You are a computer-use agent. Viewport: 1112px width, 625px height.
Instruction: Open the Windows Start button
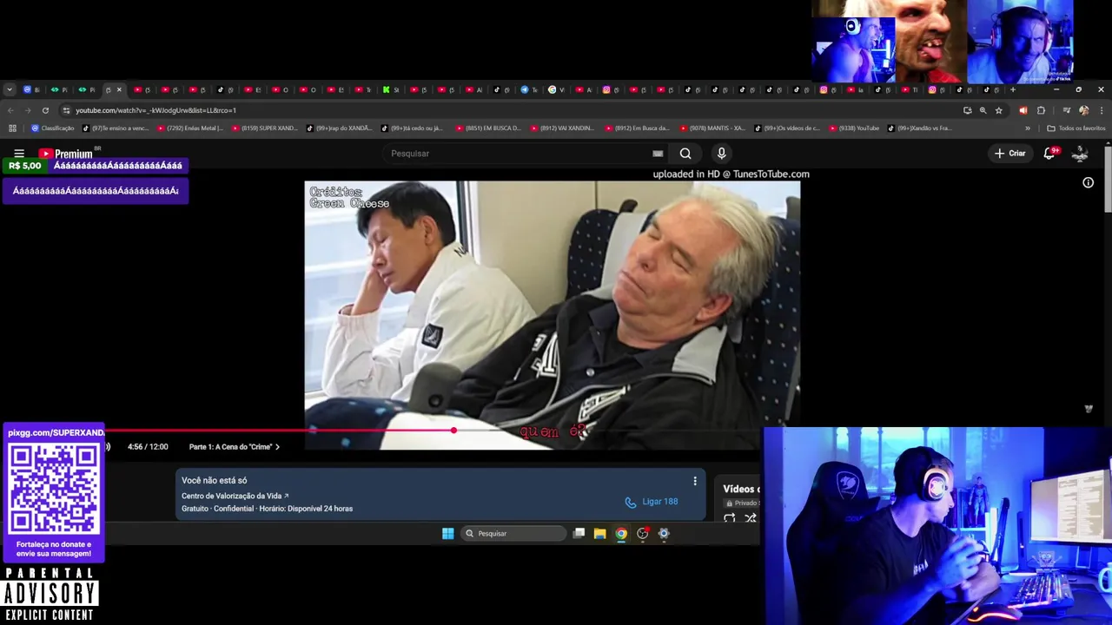(447, 534)
